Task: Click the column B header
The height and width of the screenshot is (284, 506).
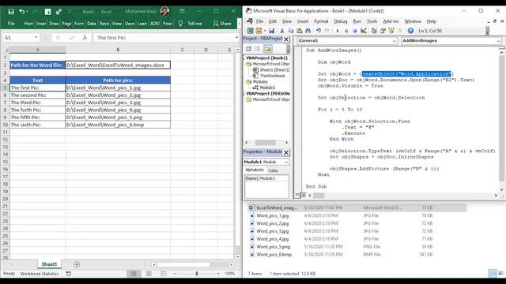Action: pyautogui.click(x=118, y=50)
